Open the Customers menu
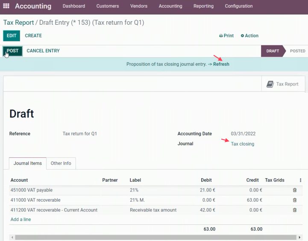This screenshot has height=241, width=308. coord(108,6)
